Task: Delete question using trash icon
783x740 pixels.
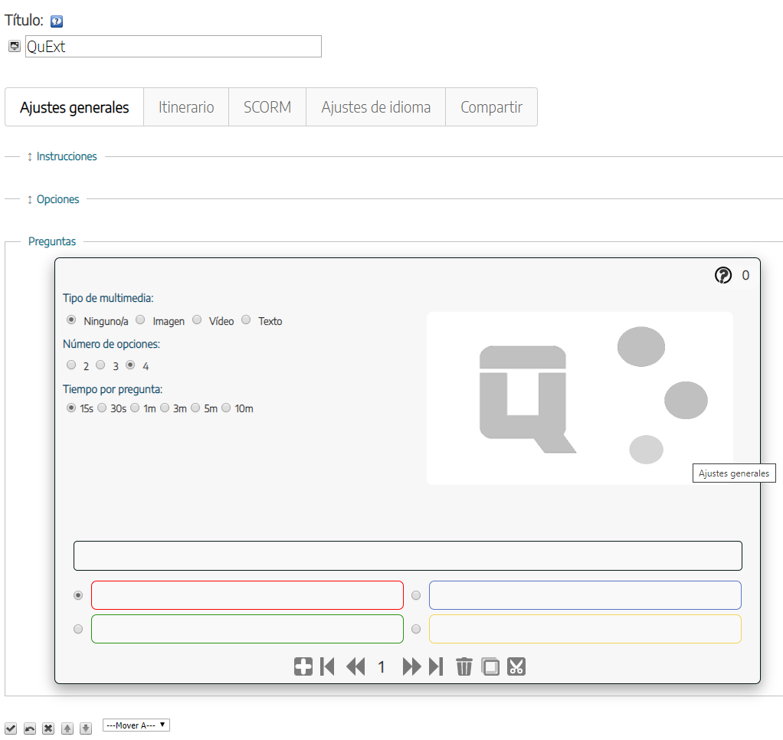Action: pos(464,666)
